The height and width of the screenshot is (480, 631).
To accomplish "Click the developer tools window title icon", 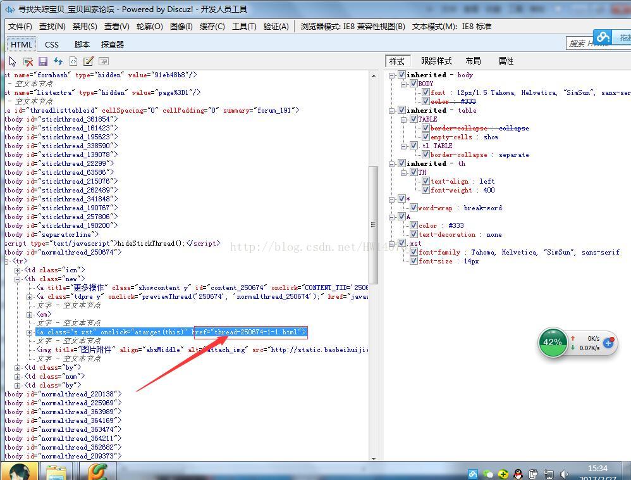I will [x=10, y=9].
